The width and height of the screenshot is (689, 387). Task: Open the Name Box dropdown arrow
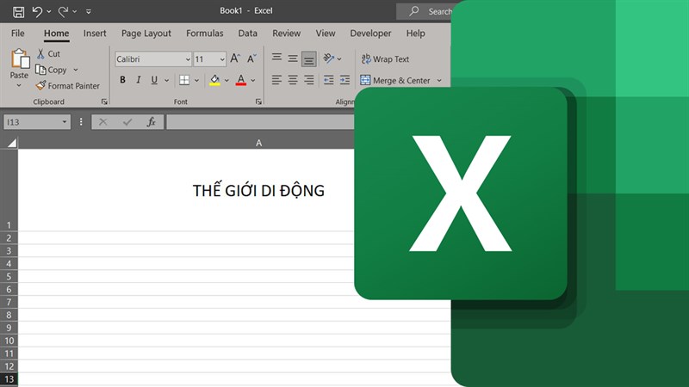click(x=65, y=122)
